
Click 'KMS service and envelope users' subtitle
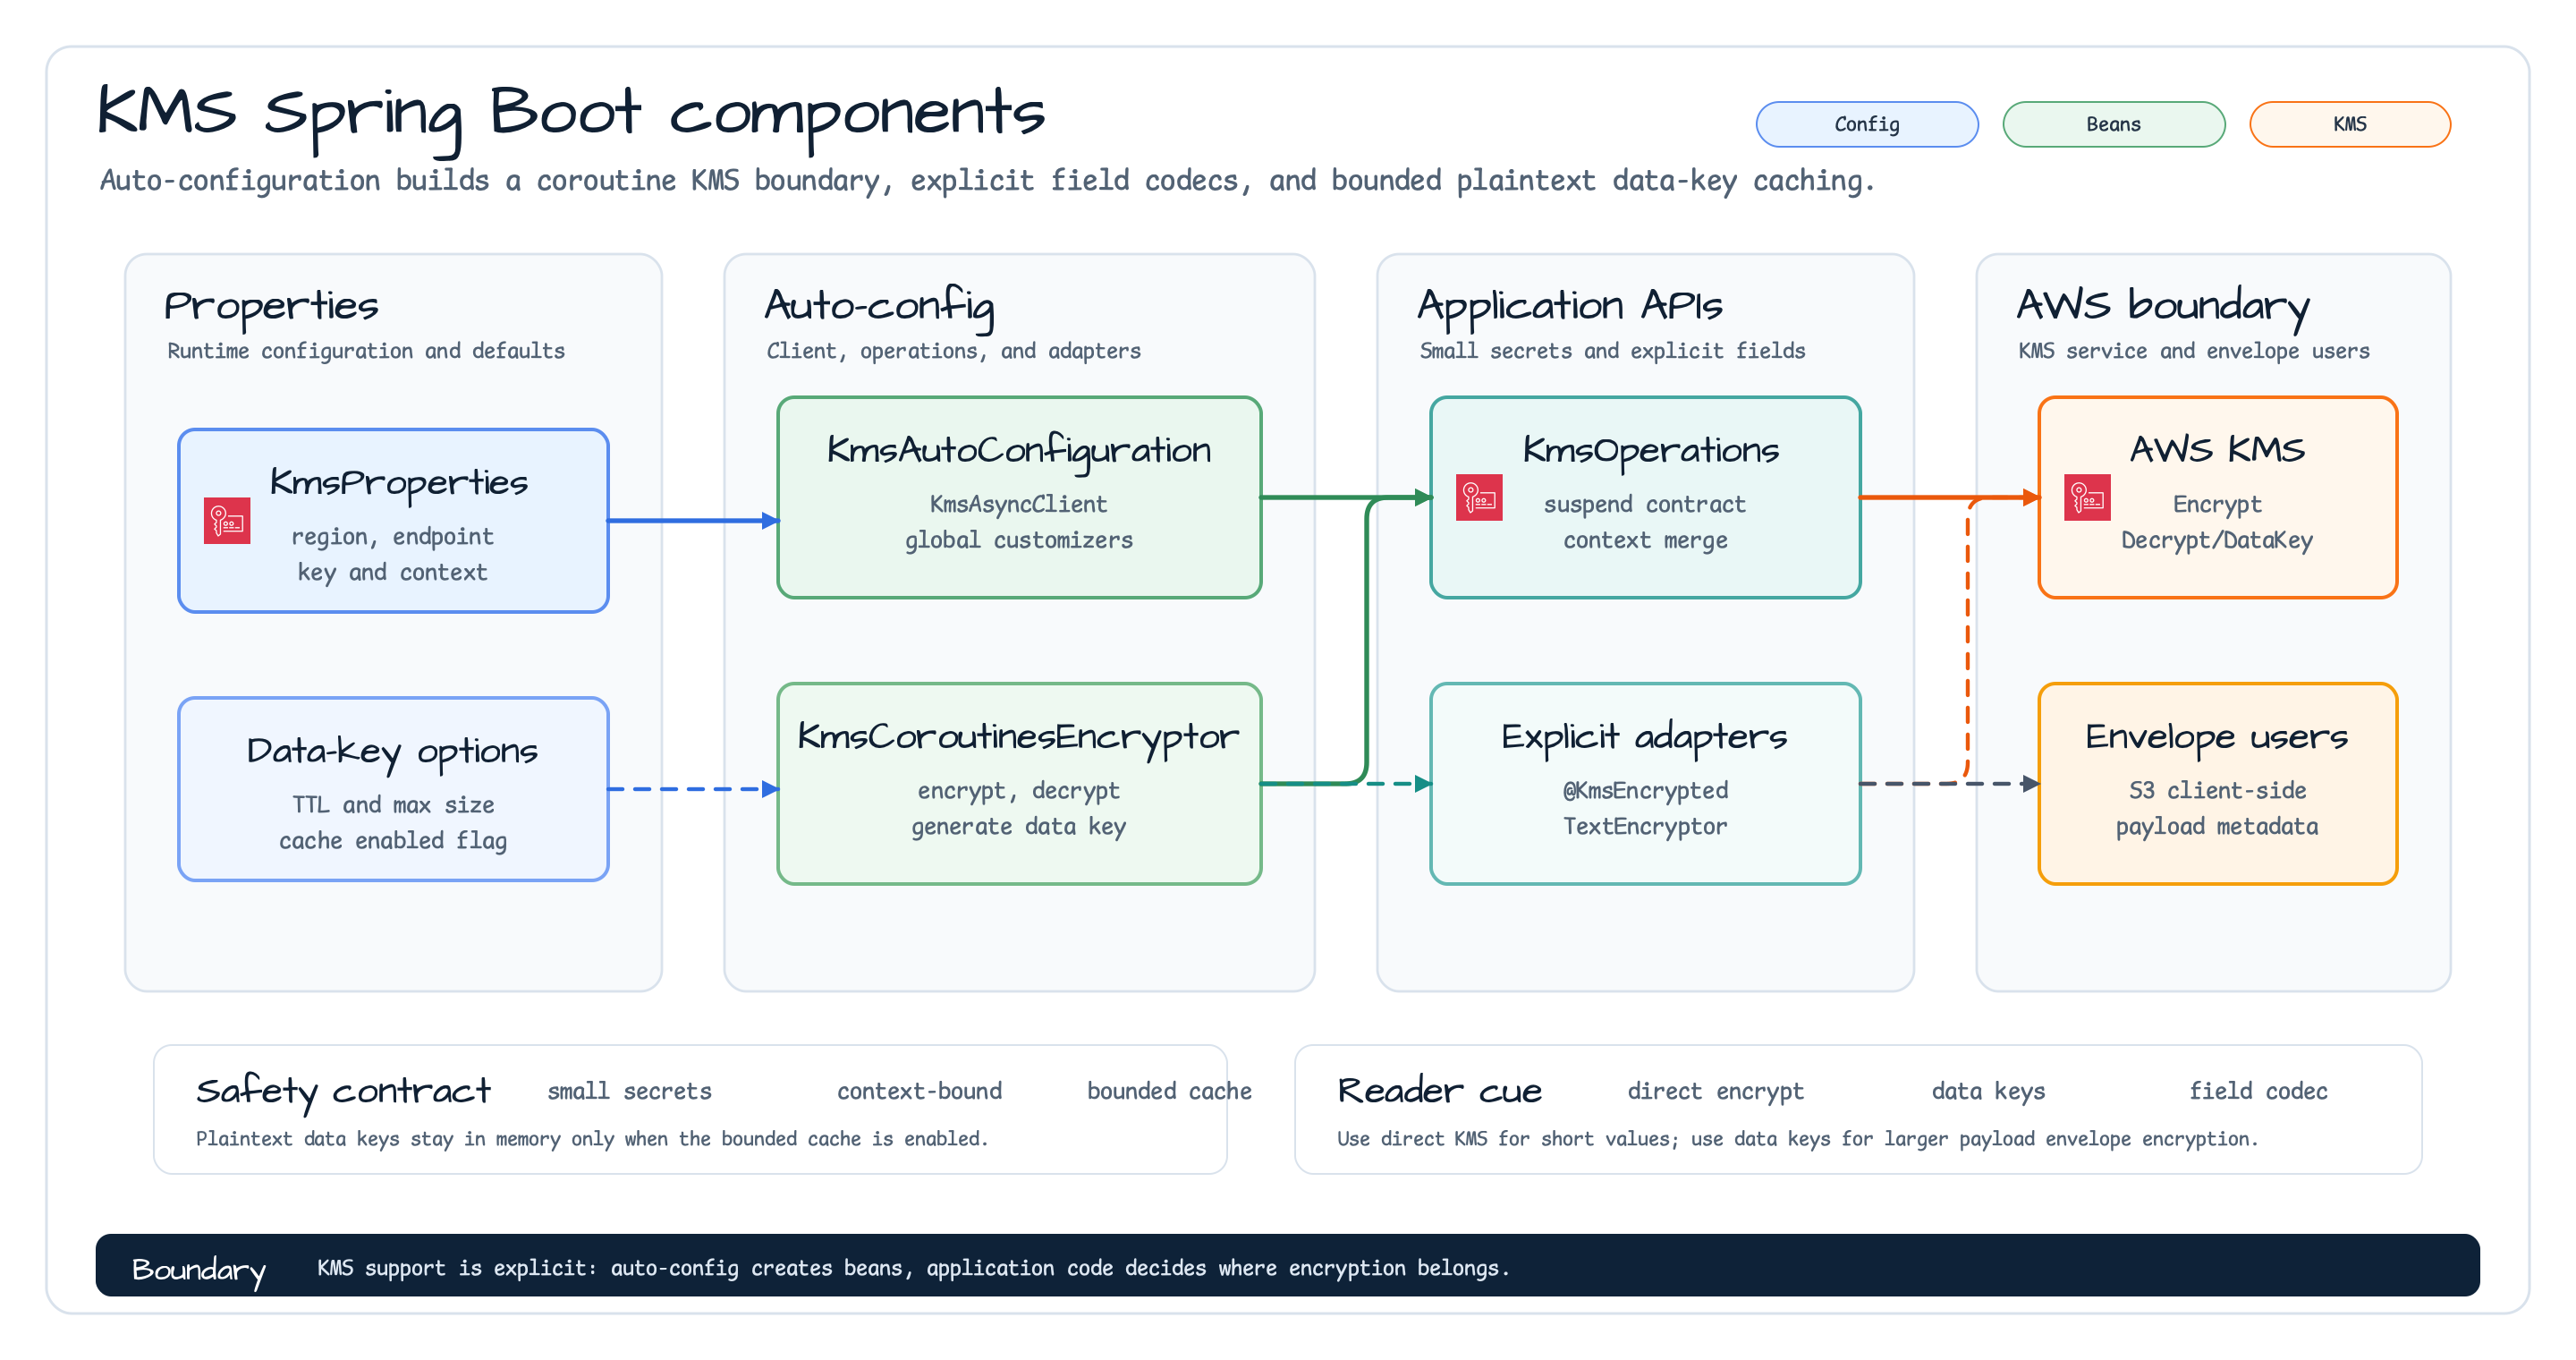click(x=2193, y=351)
